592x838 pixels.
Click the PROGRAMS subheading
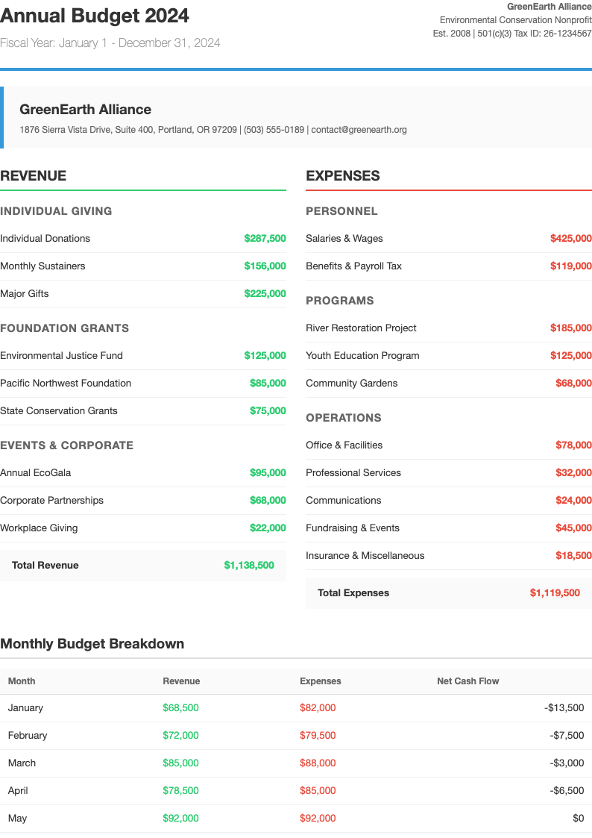pos(340,301)
